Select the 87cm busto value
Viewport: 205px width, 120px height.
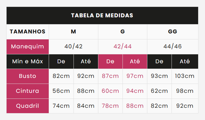(110, 76)
